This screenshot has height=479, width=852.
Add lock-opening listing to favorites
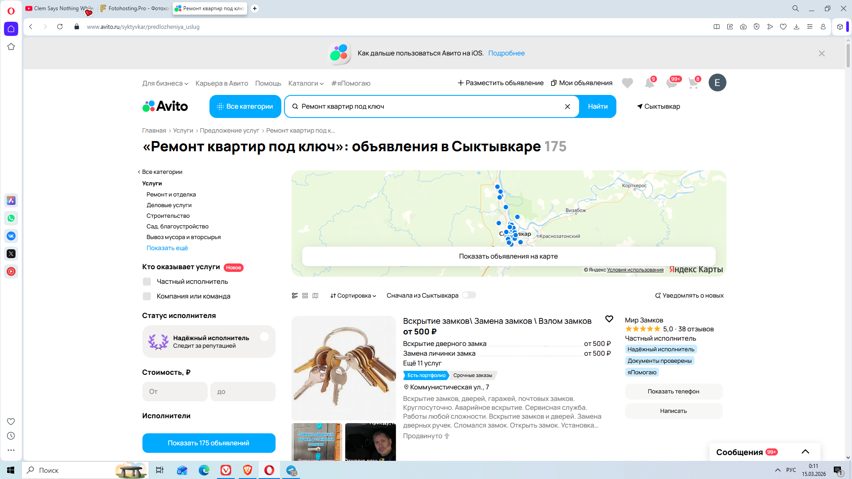pos(609,319)
